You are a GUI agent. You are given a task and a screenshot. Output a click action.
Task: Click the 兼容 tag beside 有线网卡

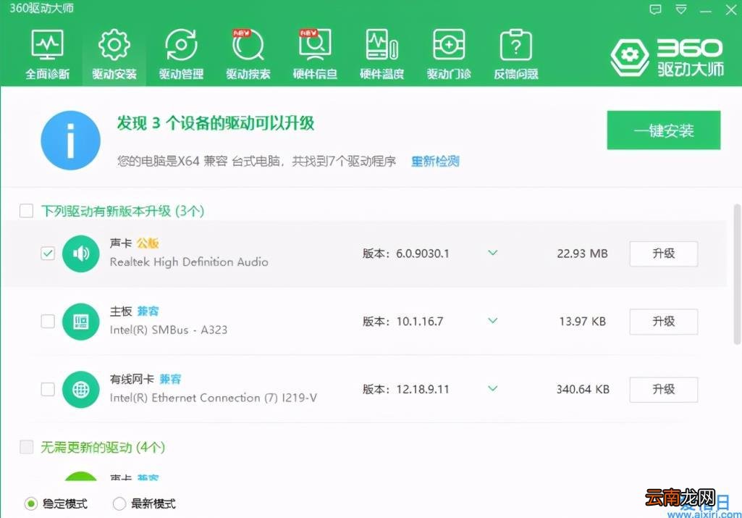(170, 379)
